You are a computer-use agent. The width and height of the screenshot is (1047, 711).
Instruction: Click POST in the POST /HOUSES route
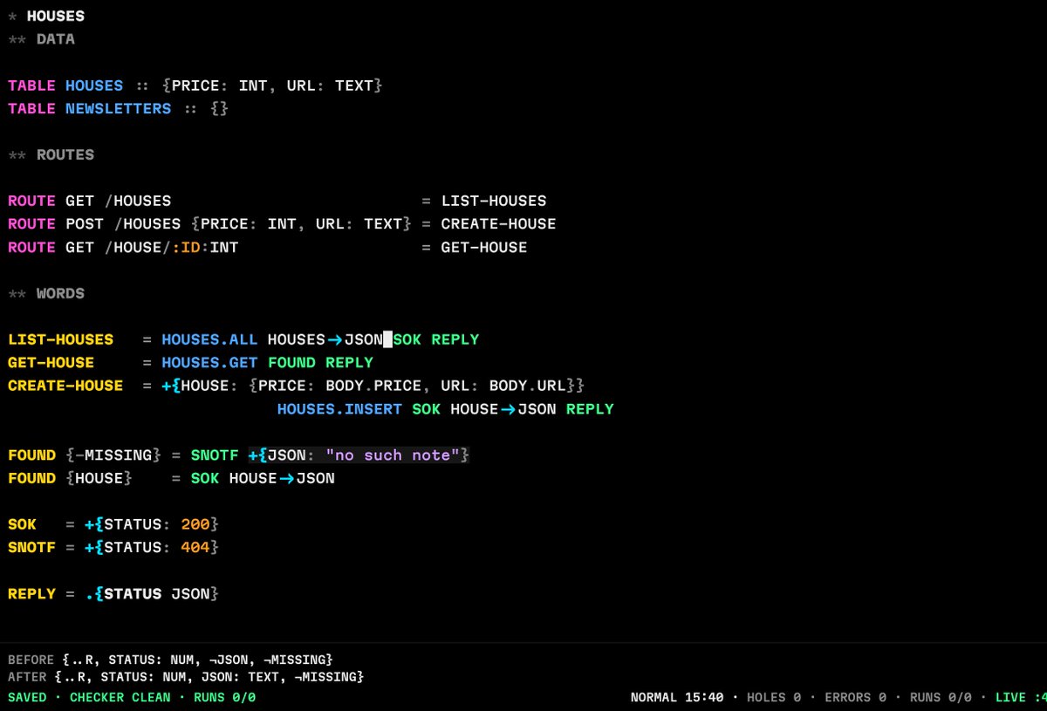point(85,223)
